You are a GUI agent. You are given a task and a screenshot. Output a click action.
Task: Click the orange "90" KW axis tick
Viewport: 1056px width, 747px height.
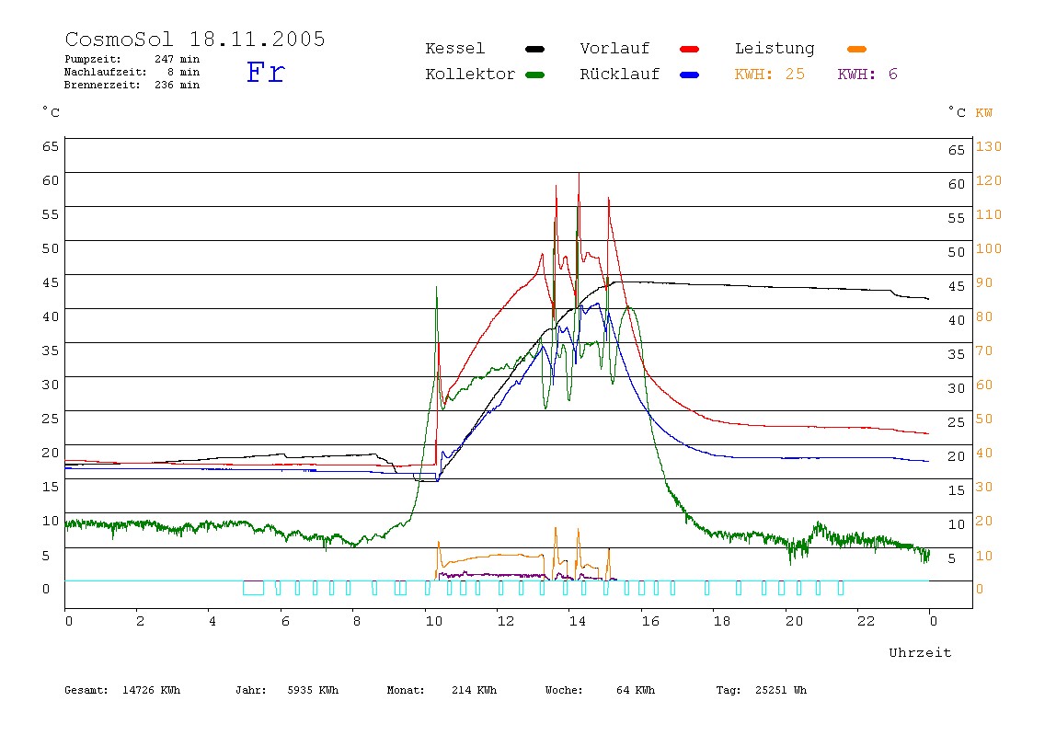pos(984,283)
